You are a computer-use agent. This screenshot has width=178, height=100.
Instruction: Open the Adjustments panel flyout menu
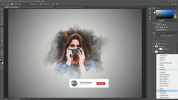(x=177, y=21)
